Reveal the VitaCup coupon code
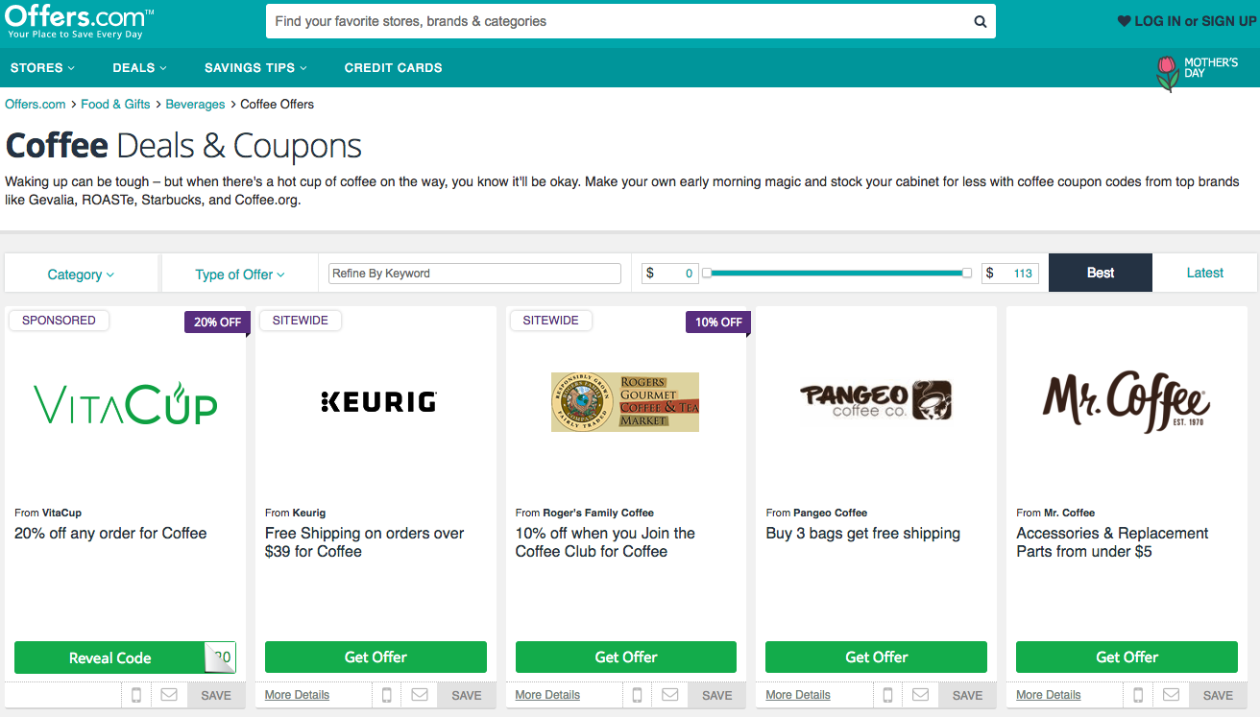The width and height of the screenshot is (1260, 717). [125, 657]
